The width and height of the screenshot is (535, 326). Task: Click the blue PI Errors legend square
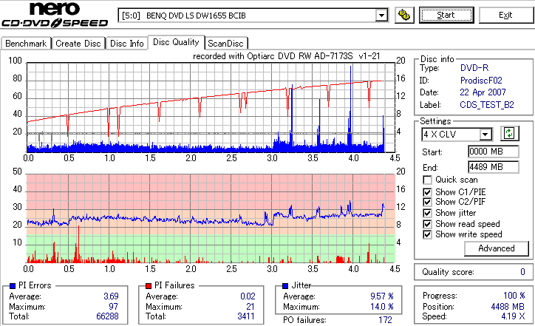13,286
